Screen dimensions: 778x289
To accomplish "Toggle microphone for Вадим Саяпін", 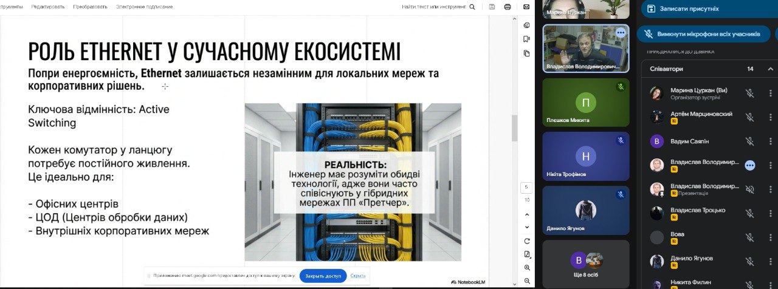I will (x=750, y=141).
